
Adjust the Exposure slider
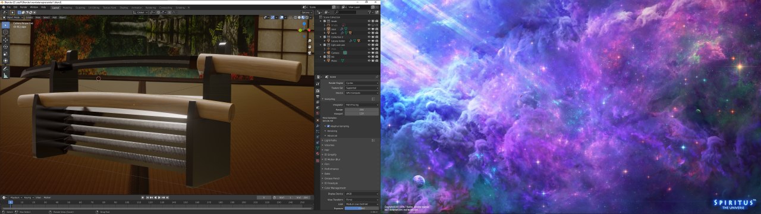tap(361, 208)
